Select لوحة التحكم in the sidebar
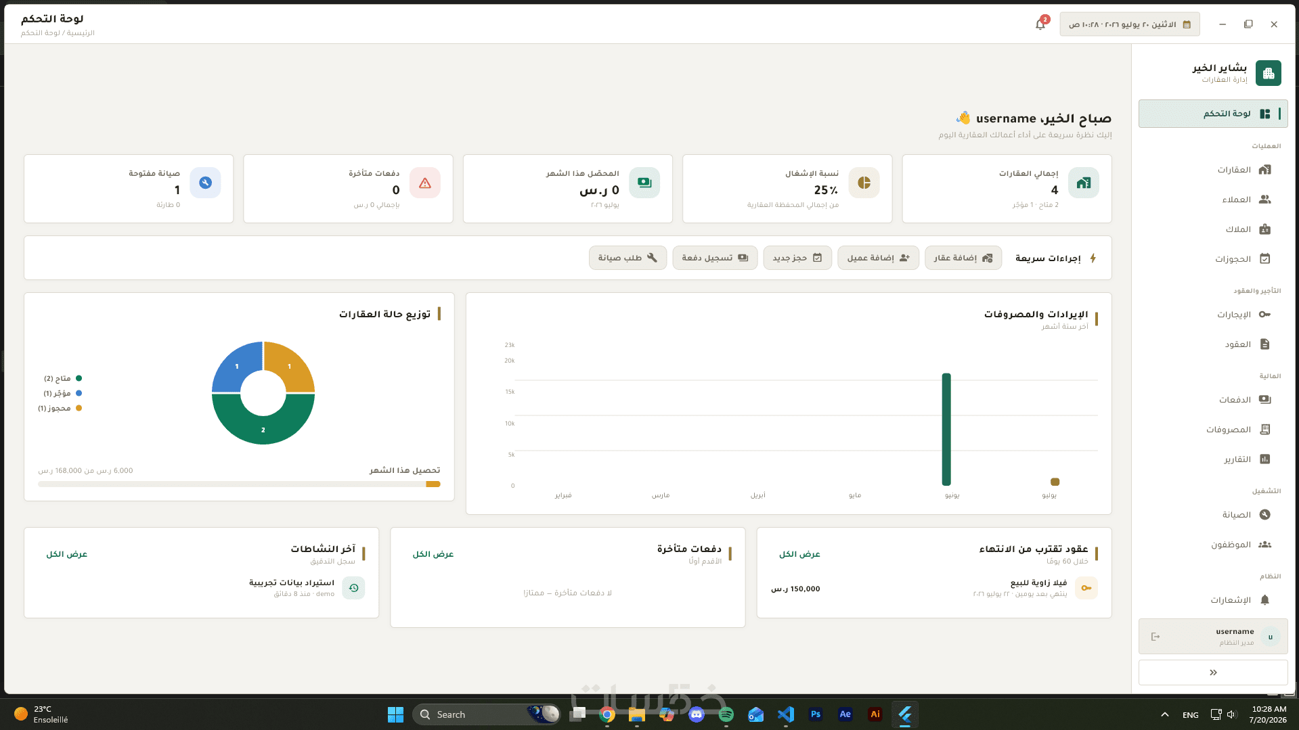This screenshot has height=730, width=1299. pyautogui.click(x=1213, y=114)
